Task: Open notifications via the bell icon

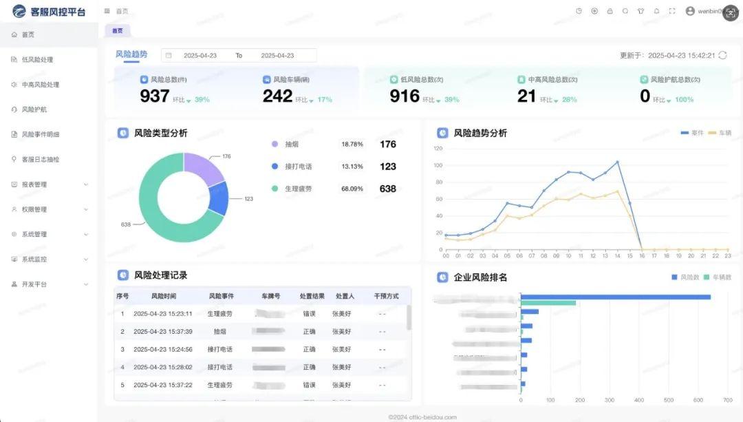Action: coord(656,11)
